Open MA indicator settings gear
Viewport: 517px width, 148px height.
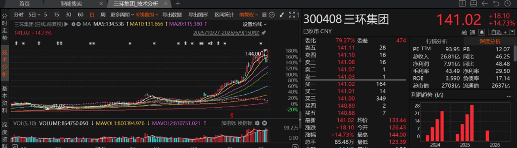pyautogui.click(x=73, y=24)
